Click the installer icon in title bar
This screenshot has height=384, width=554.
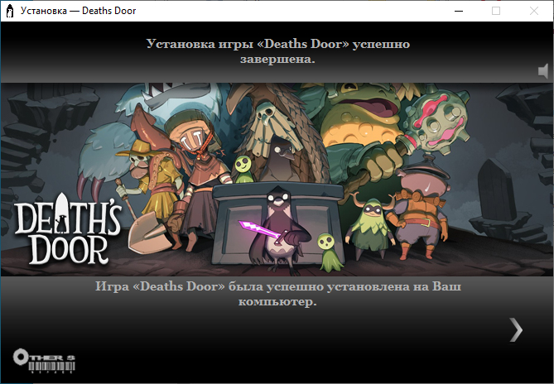pos(10,11)
